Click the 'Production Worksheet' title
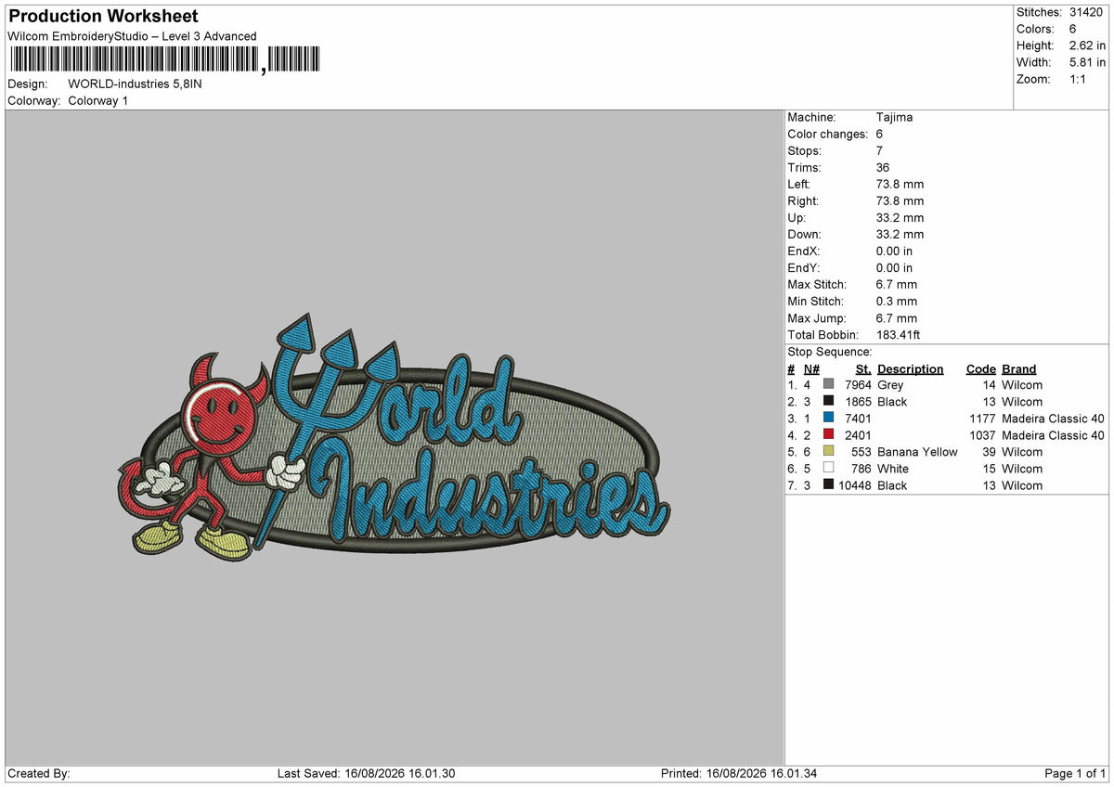Viewport: 1114px width, 787px height. point(103,17)
